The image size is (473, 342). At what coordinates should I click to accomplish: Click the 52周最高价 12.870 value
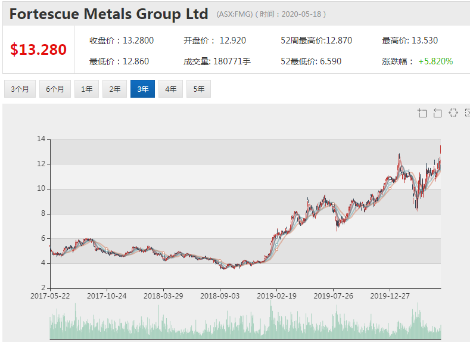click(339, 41)
